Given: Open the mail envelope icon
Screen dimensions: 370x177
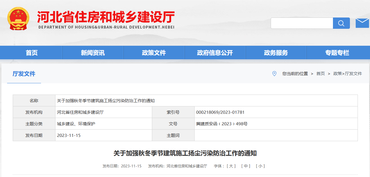Looking at the screenshot, I should 362,23.
